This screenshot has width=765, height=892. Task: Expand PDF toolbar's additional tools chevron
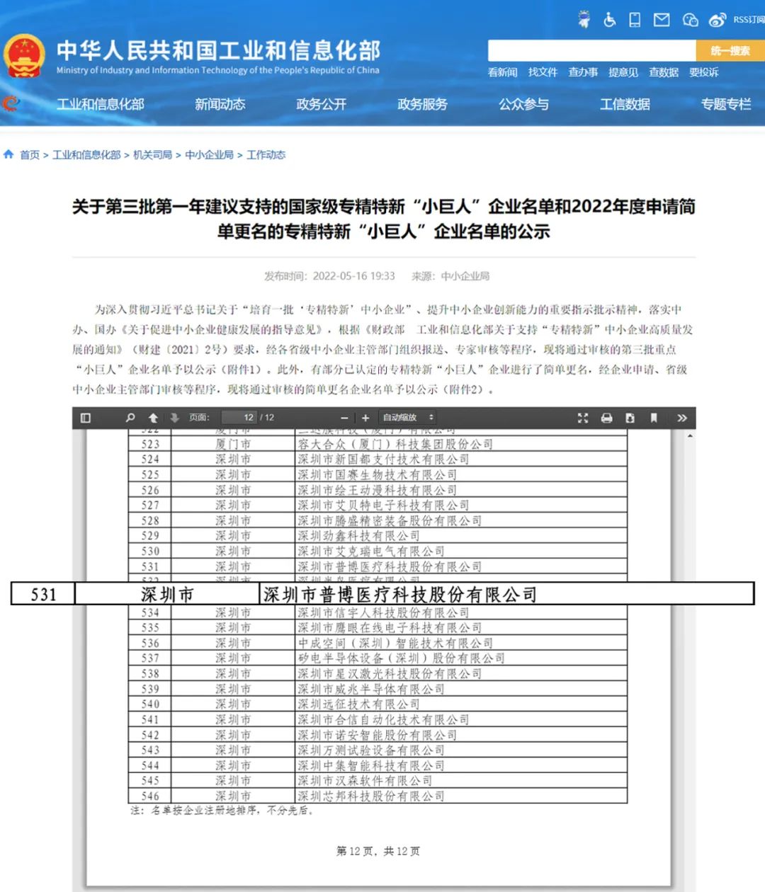pos(681,418)
